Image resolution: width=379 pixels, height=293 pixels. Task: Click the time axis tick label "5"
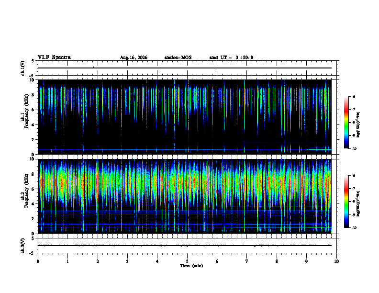click(x=187, y=261)
